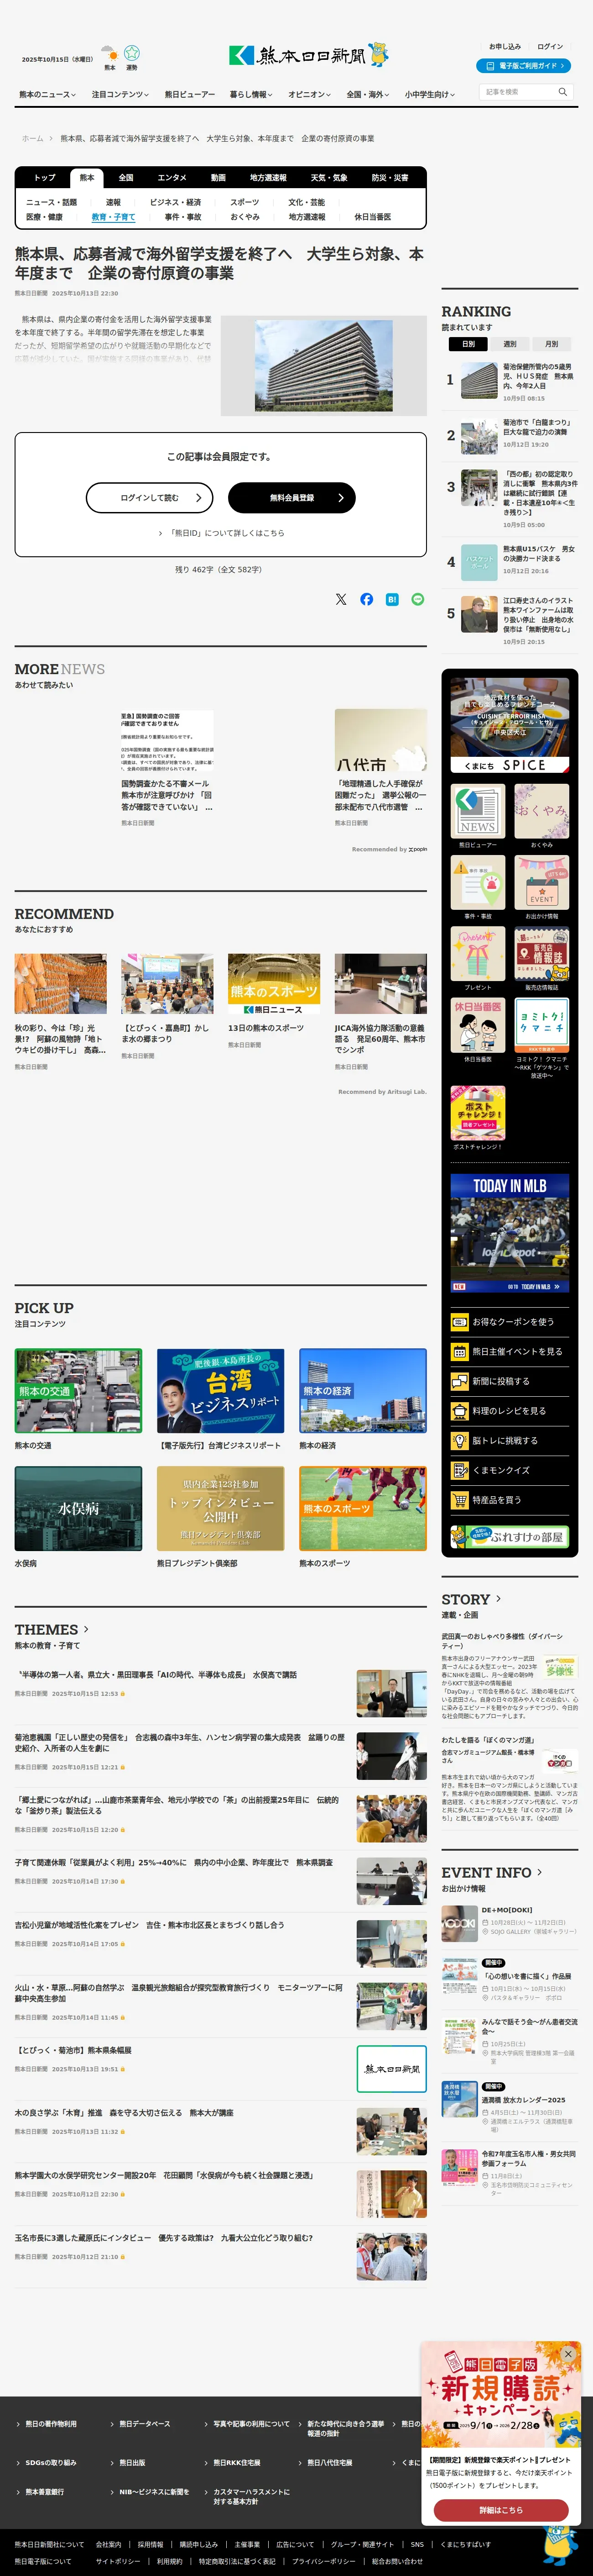Expand 熊本のニュース dropdown menu
Viewport: 593px width, 2576px height.
47,95
